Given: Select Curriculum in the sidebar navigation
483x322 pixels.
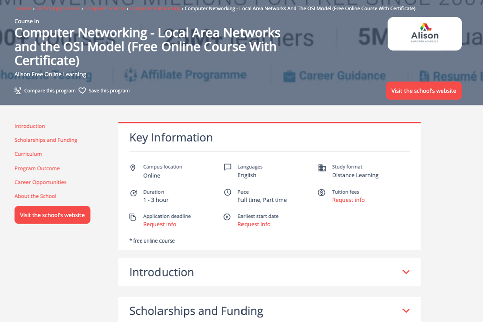Looking at the screenshot, I should 28,154.
